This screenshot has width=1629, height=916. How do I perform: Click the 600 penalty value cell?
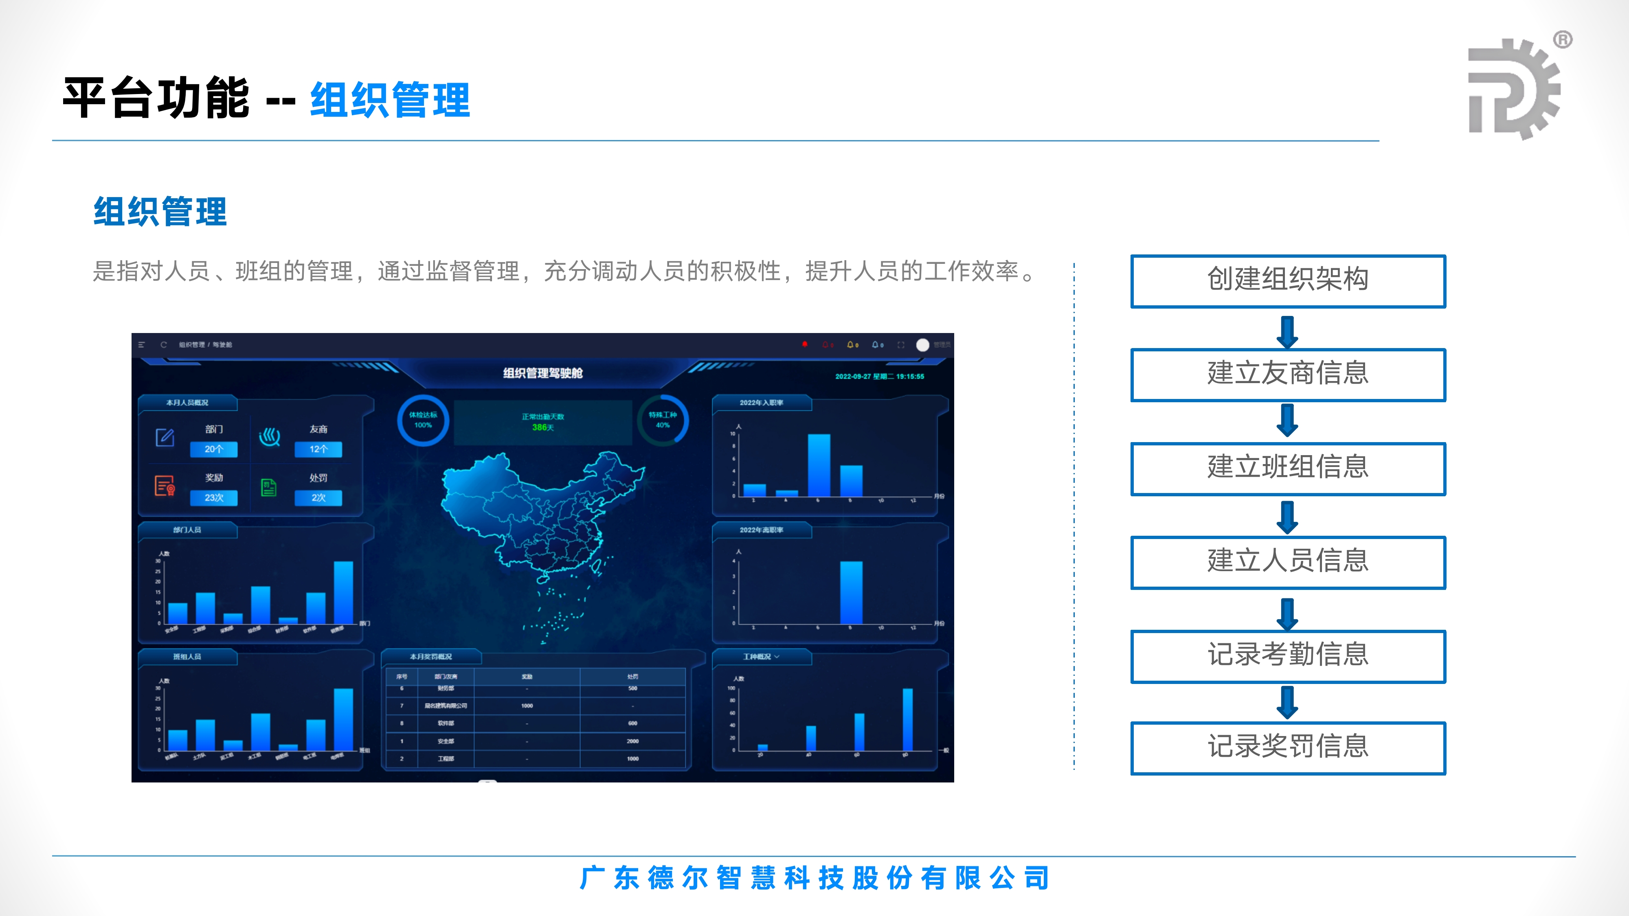[x=632, y=723]
